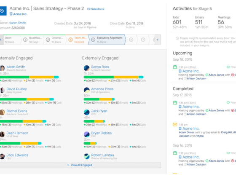Click Amanda Pines' avatar icon
236x177 pixels.
point(87,90)
